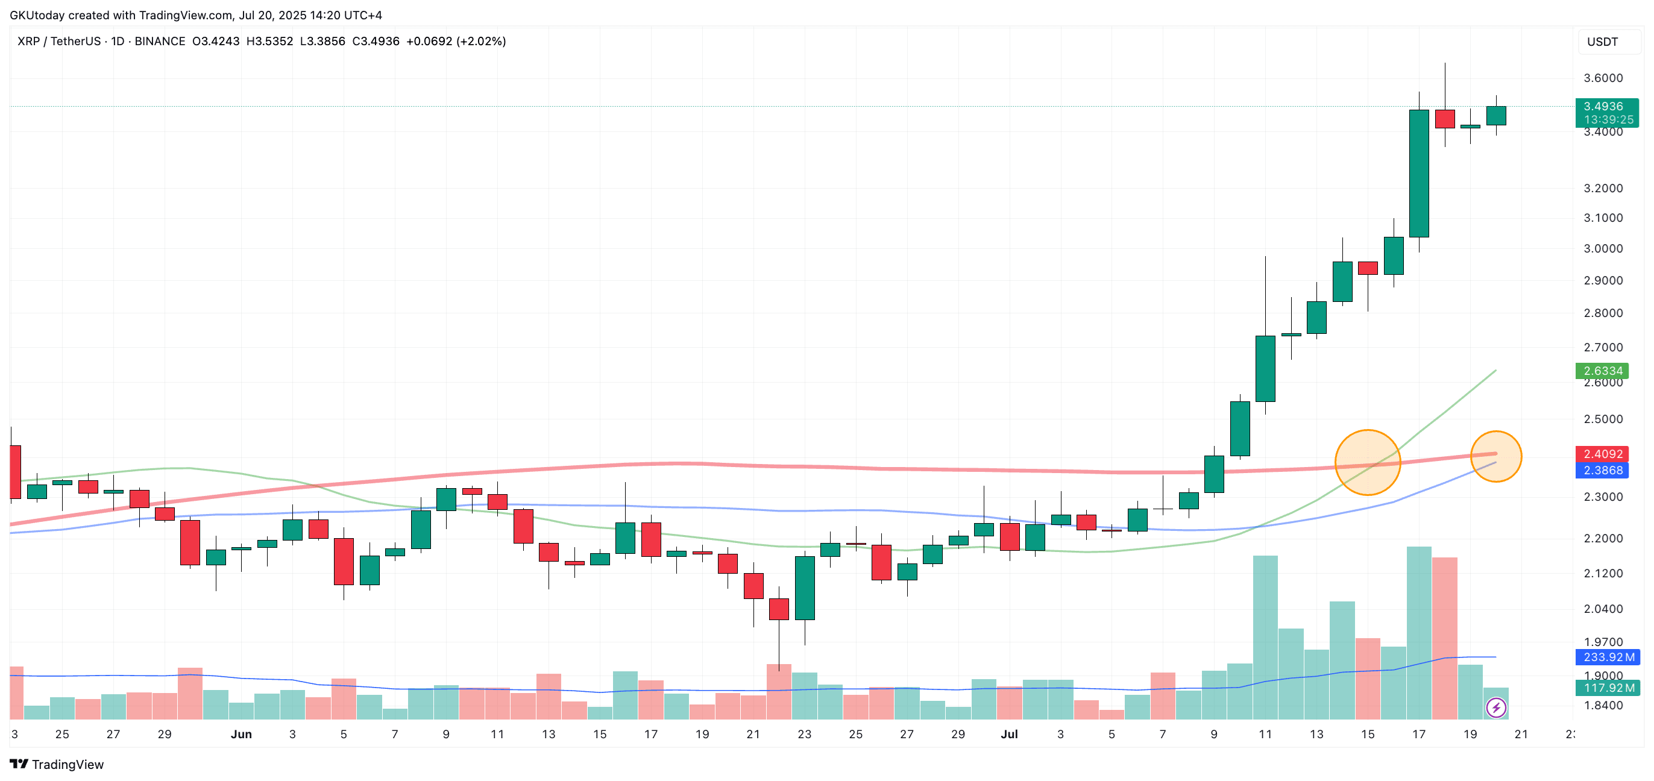1654x781 pixels.
Task: Click the purple lightning bolt icon
Action: pos(1496,707)
